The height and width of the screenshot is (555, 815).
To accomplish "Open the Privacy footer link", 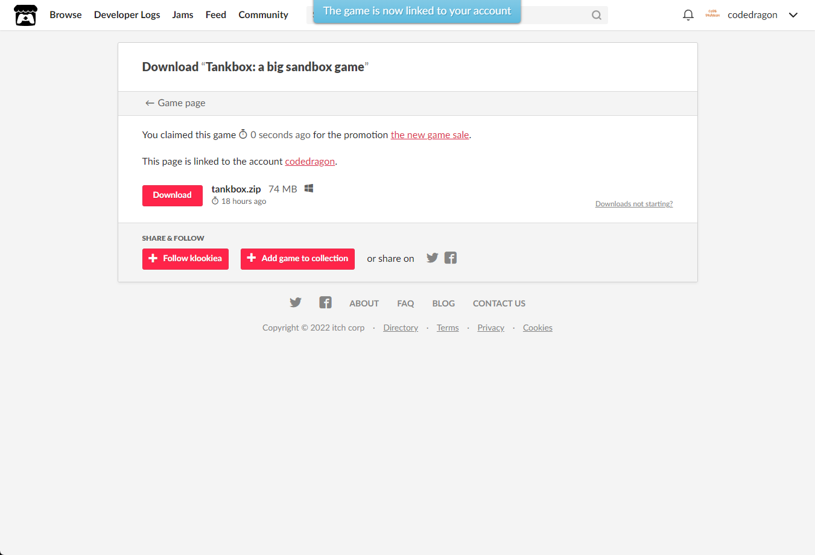I will [x=491, y=328].
